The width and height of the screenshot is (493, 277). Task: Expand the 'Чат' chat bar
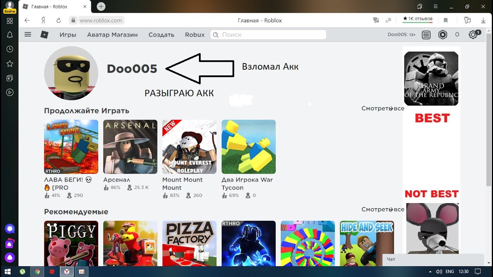coord(433,259)
